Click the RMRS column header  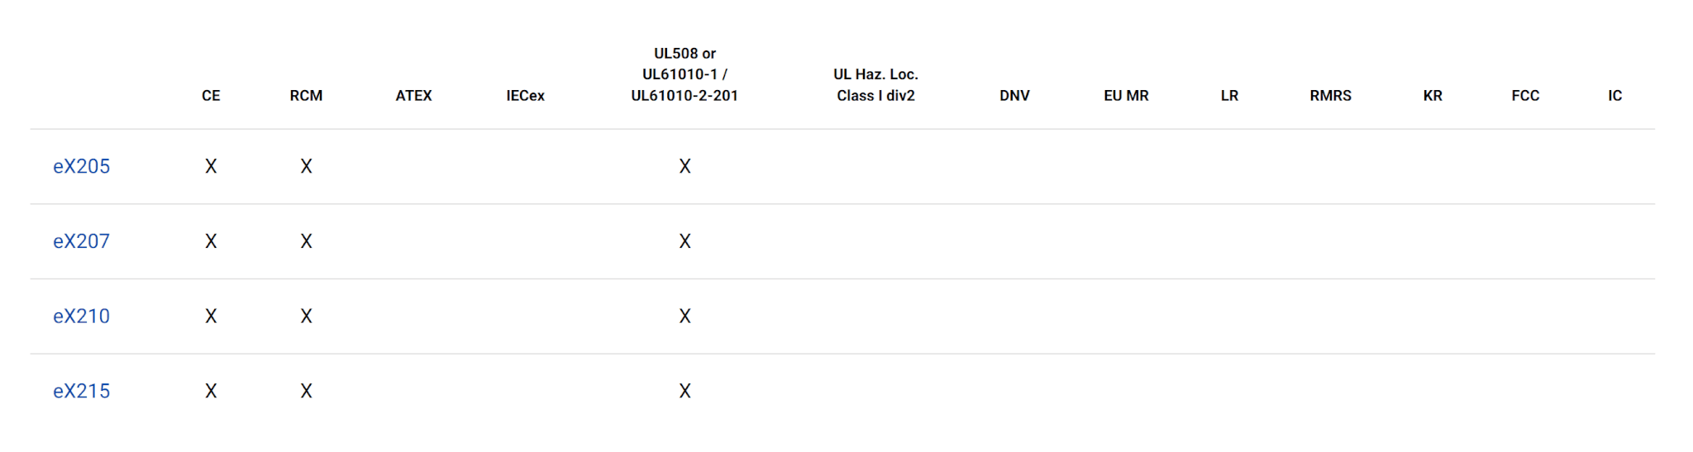coord(1330,96)
